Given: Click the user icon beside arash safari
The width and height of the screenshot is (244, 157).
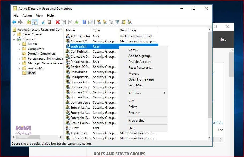Looking at the screenshot, I should coord(68,46).
